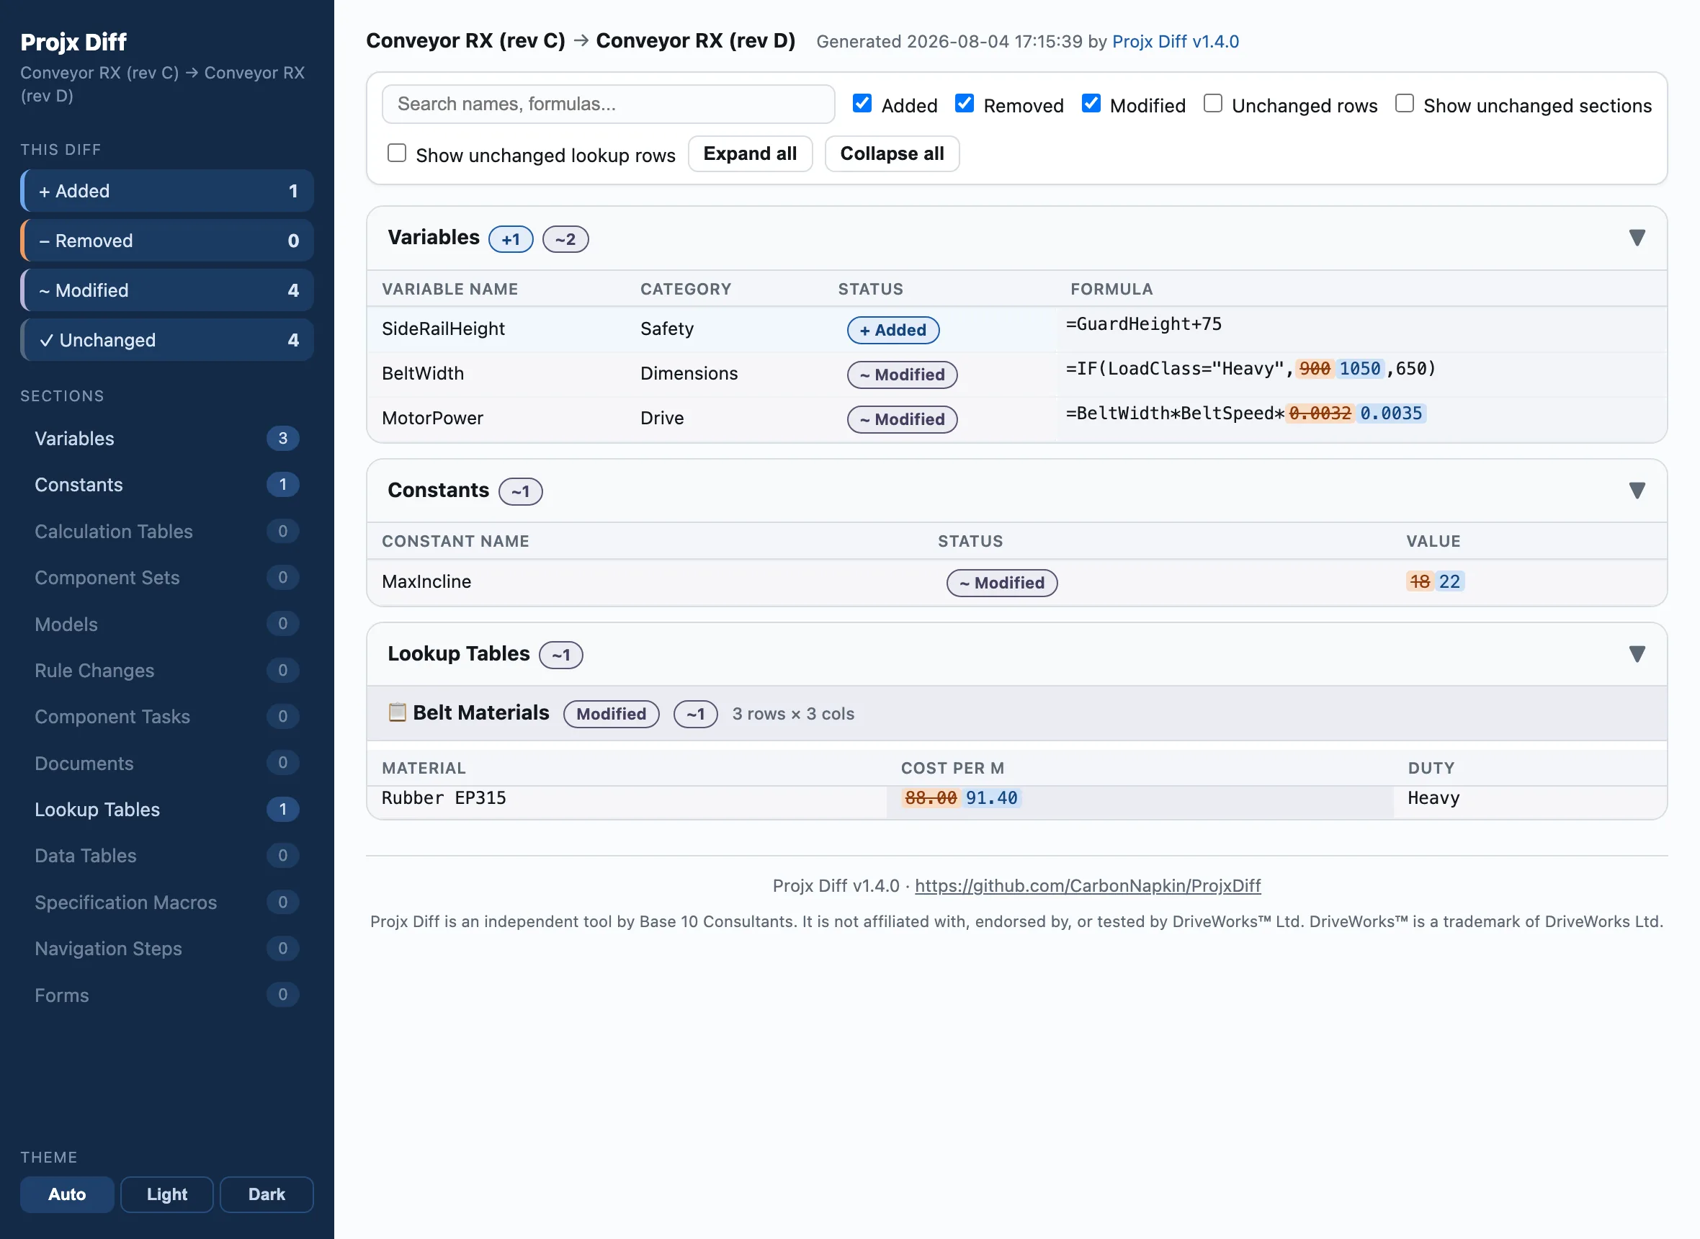This screenshot has width=1700, height=1239.
Task: Click the Expand all button
Action: click(750, 153)
